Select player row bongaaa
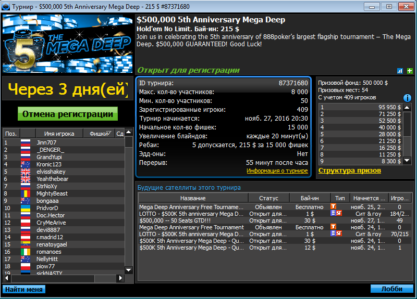The width and height of the screenshot is (417, 299). pos(64,201)
